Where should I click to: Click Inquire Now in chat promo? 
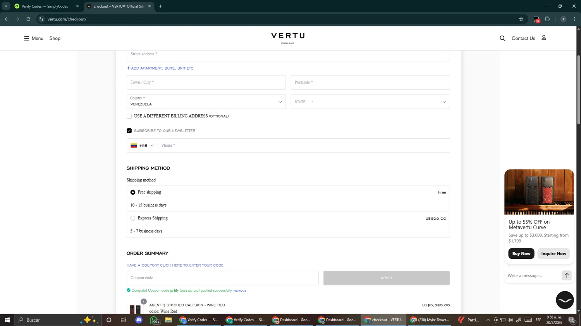point(553,253)
